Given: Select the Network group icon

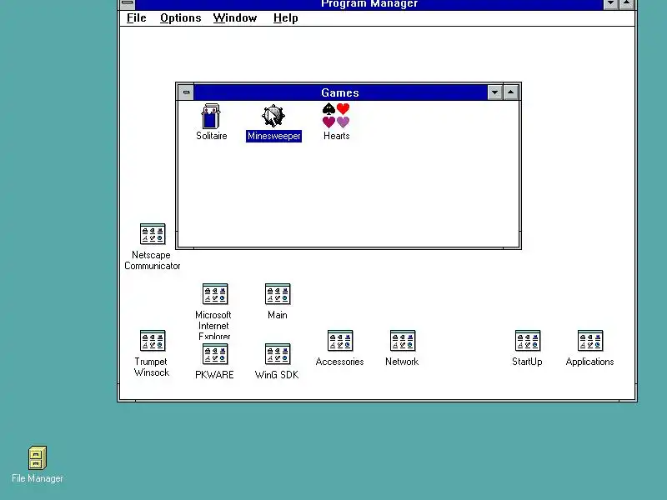Looking at the screenshot, I should point(403,341).
